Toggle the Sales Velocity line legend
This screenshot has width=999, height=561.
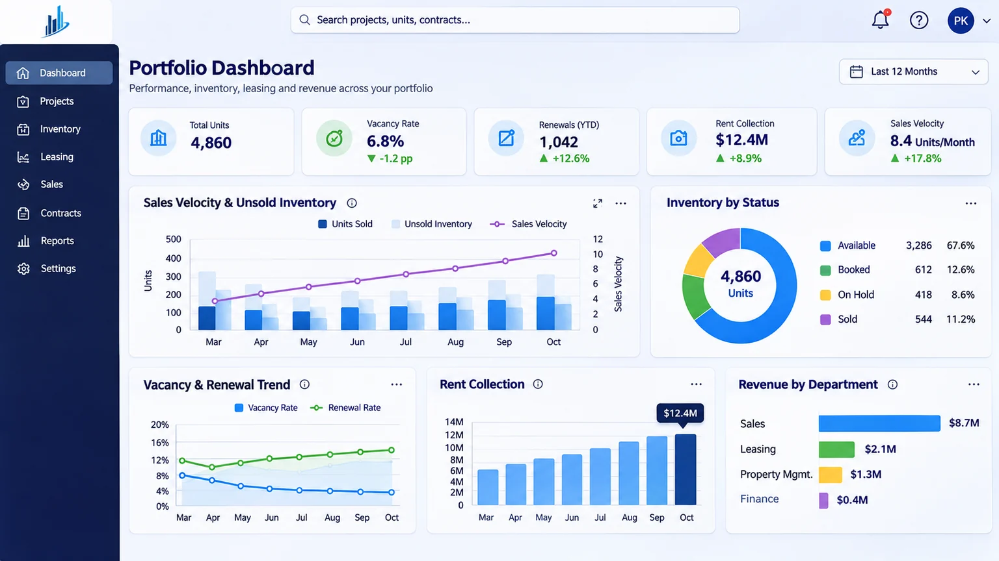[x=528, y=224]
